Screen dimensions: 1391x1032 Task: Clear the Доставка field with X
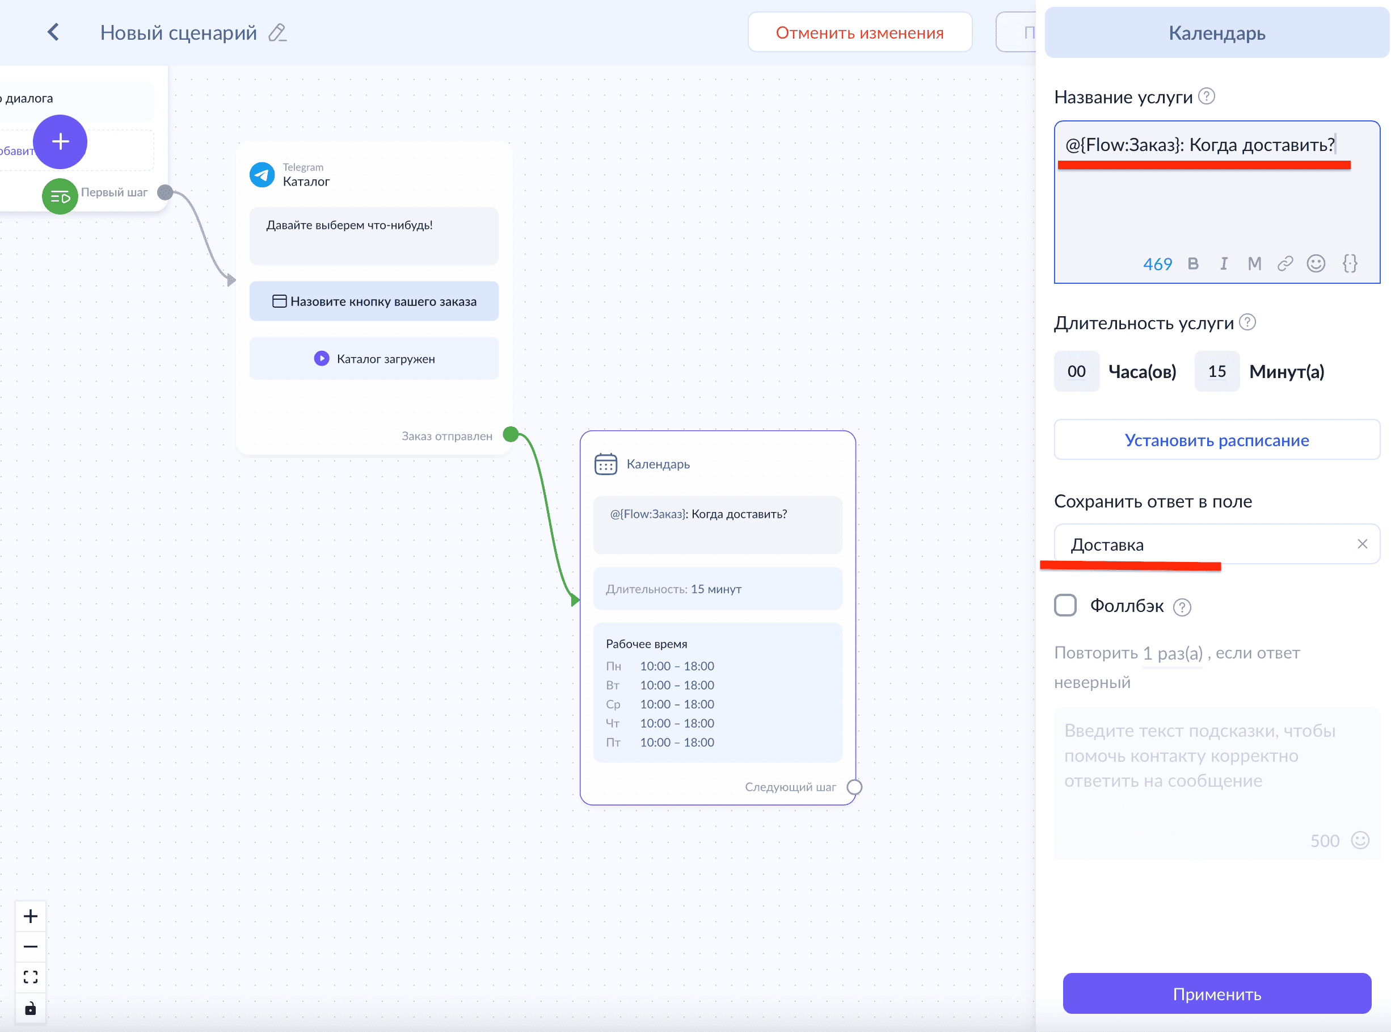click(x=1362, y=544)
